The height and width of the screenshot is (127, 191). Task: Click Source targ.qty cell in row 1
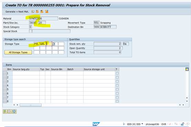(26, 73)
